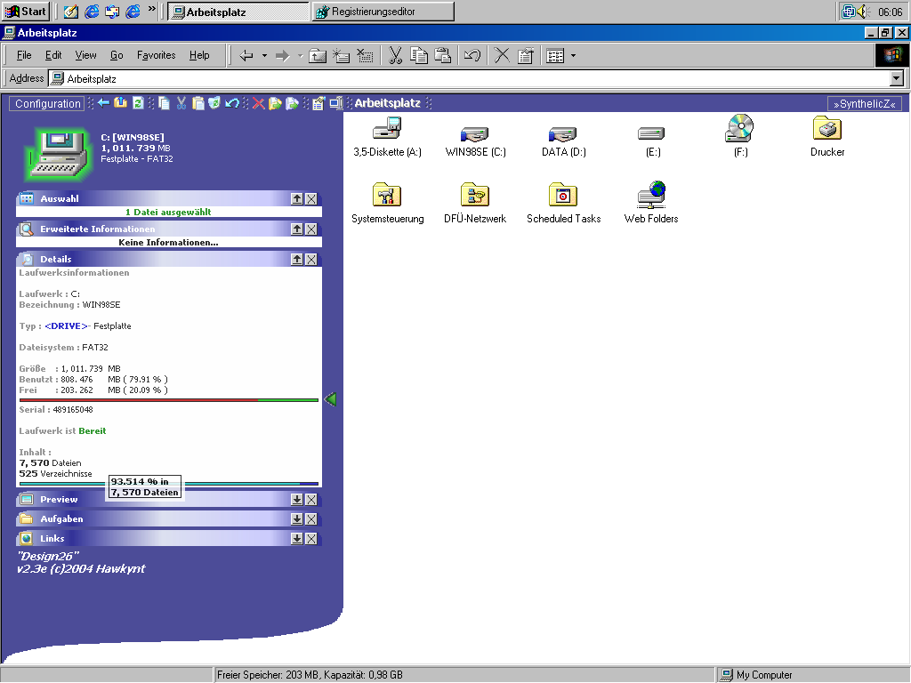This screenshot has height=683, width=911.
Task: Open the Views button dropdown arrow
Action: [574, 56]
